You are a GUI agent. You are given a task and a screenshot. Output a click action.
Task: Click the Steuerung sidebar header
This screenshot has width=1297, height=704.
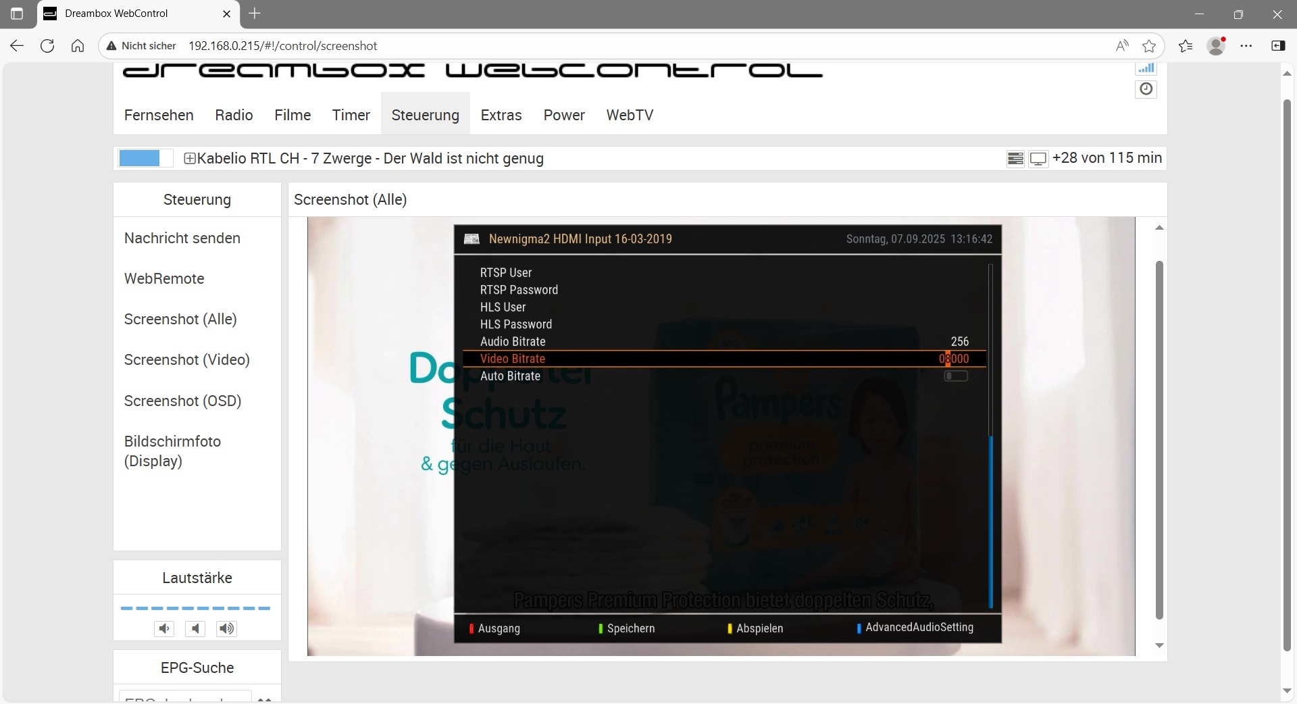[x=197, y=199]
